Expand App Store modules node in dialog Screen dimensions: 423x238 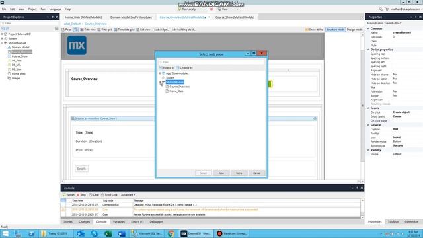[160, 73]
